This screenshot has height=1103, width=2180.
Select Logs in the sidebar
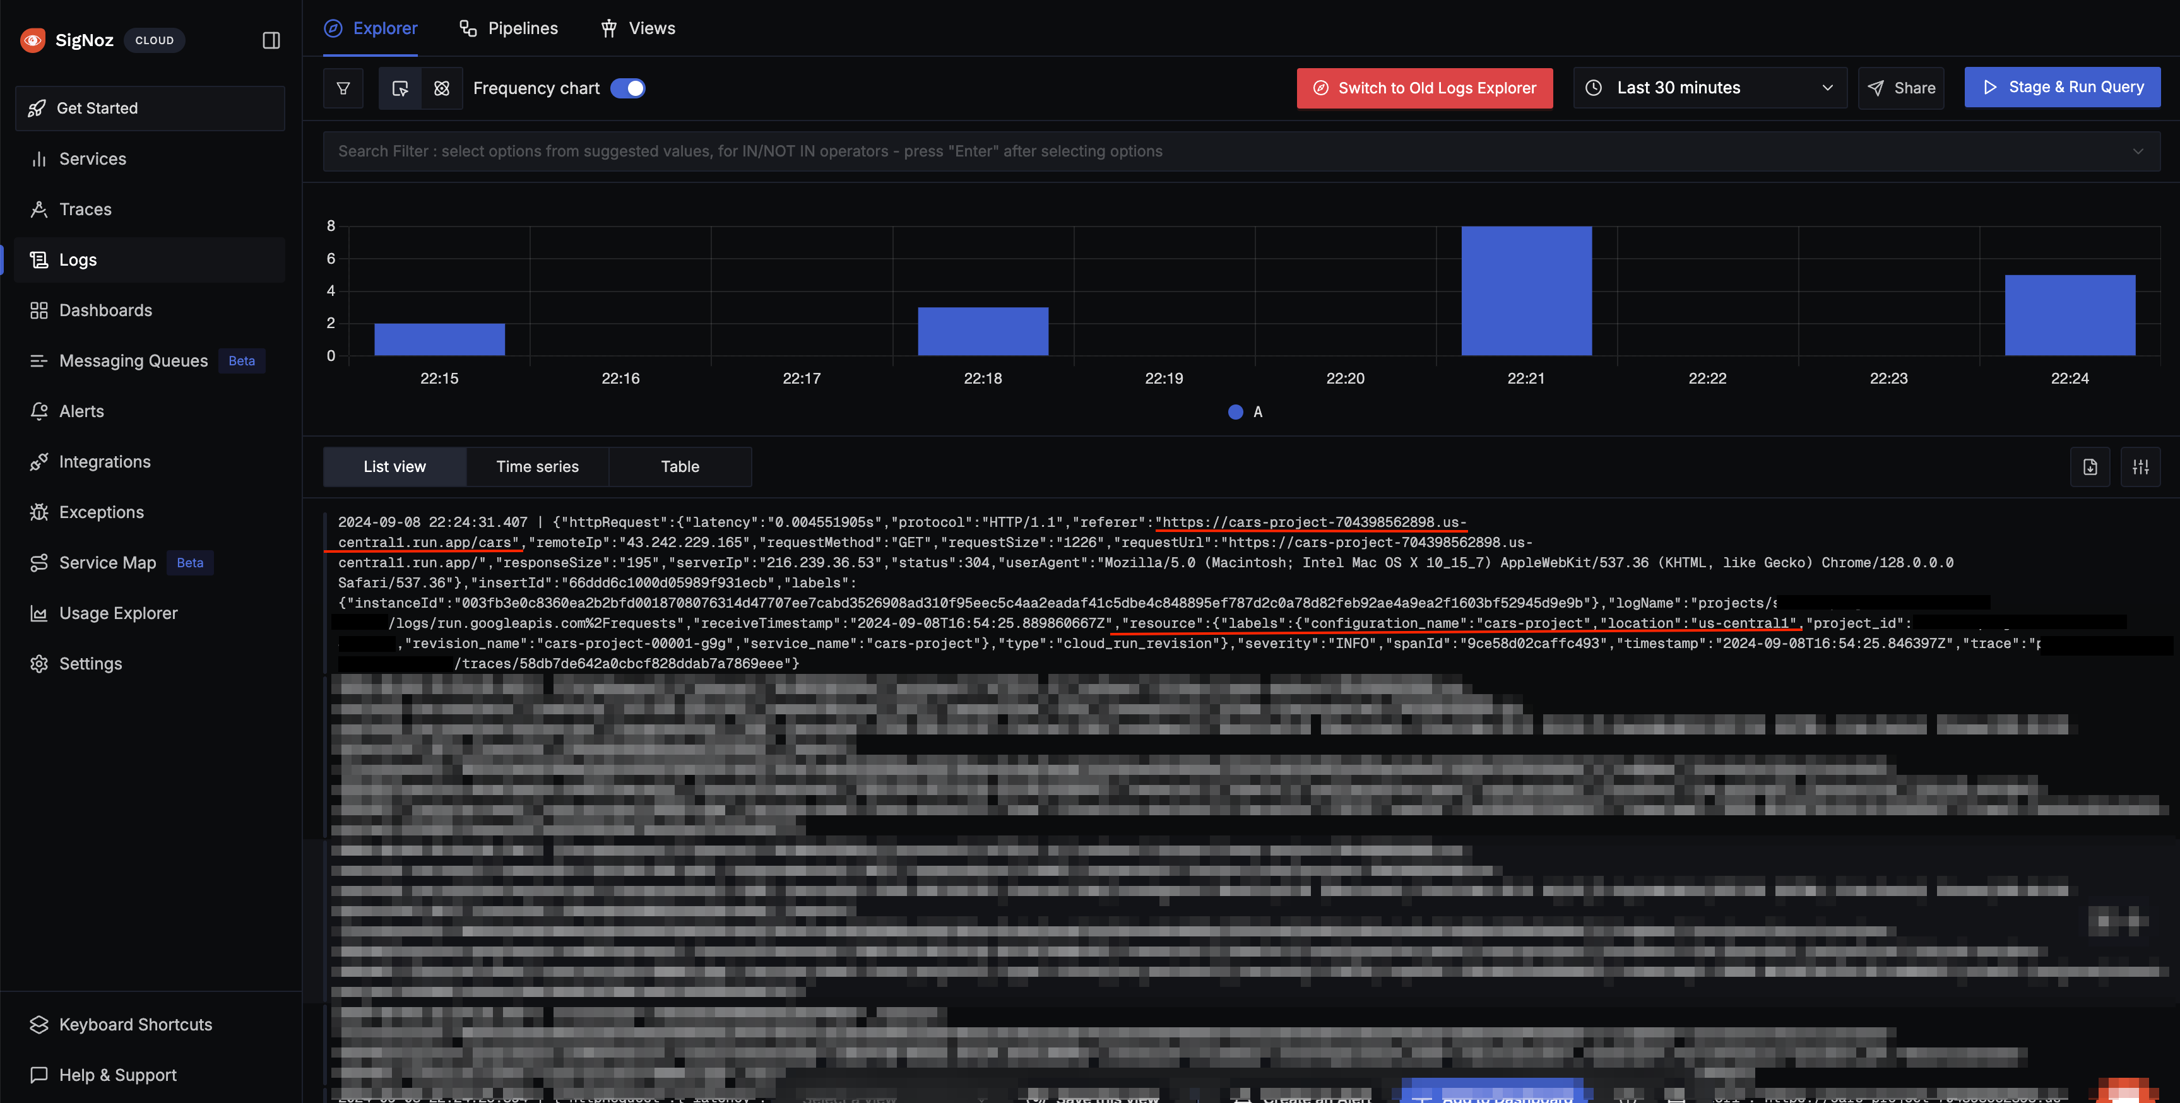click(150, 260)
